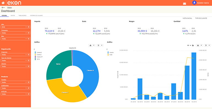The image size is (212, 109).
Task: Switch to the VENTAS tab
Action: point(13,16)
